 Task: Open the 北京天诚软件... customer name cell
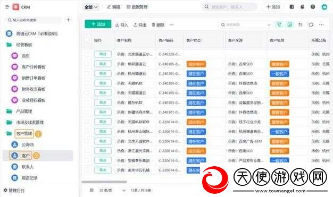(x=135, y=141)
